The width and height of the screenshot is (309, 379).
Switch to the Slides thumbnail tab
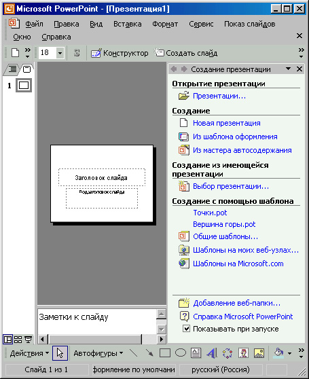pos(26,69)
